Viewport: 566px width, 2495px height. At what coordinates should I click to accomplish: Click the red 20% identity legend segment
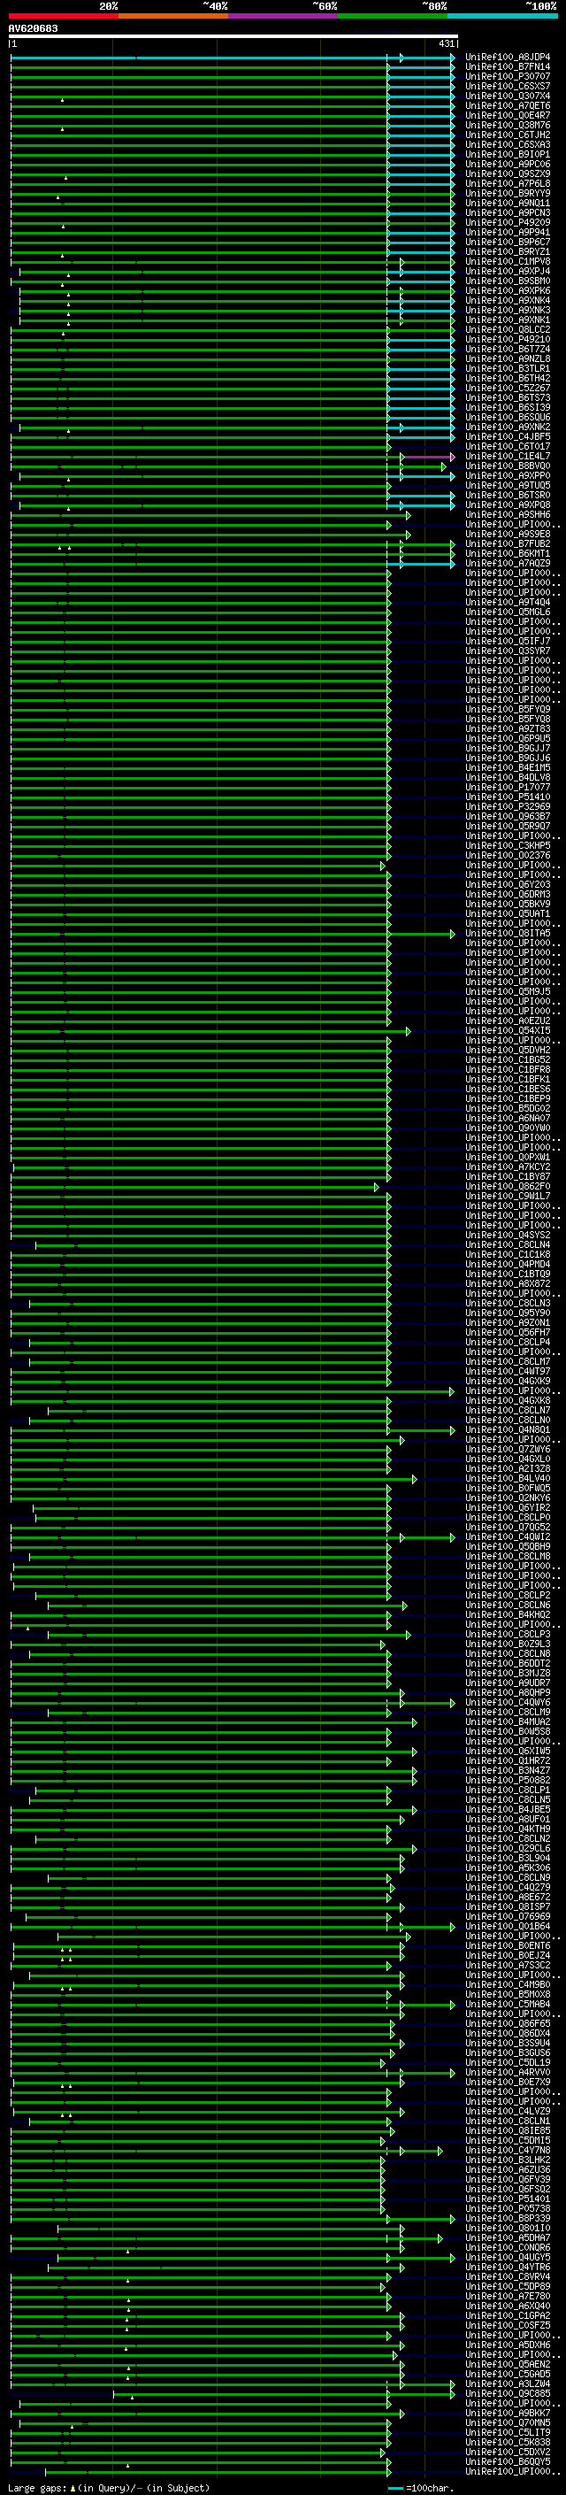(x=63, y=16)
